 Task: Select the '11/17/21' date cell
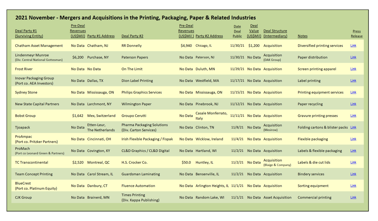click(237, 81)
